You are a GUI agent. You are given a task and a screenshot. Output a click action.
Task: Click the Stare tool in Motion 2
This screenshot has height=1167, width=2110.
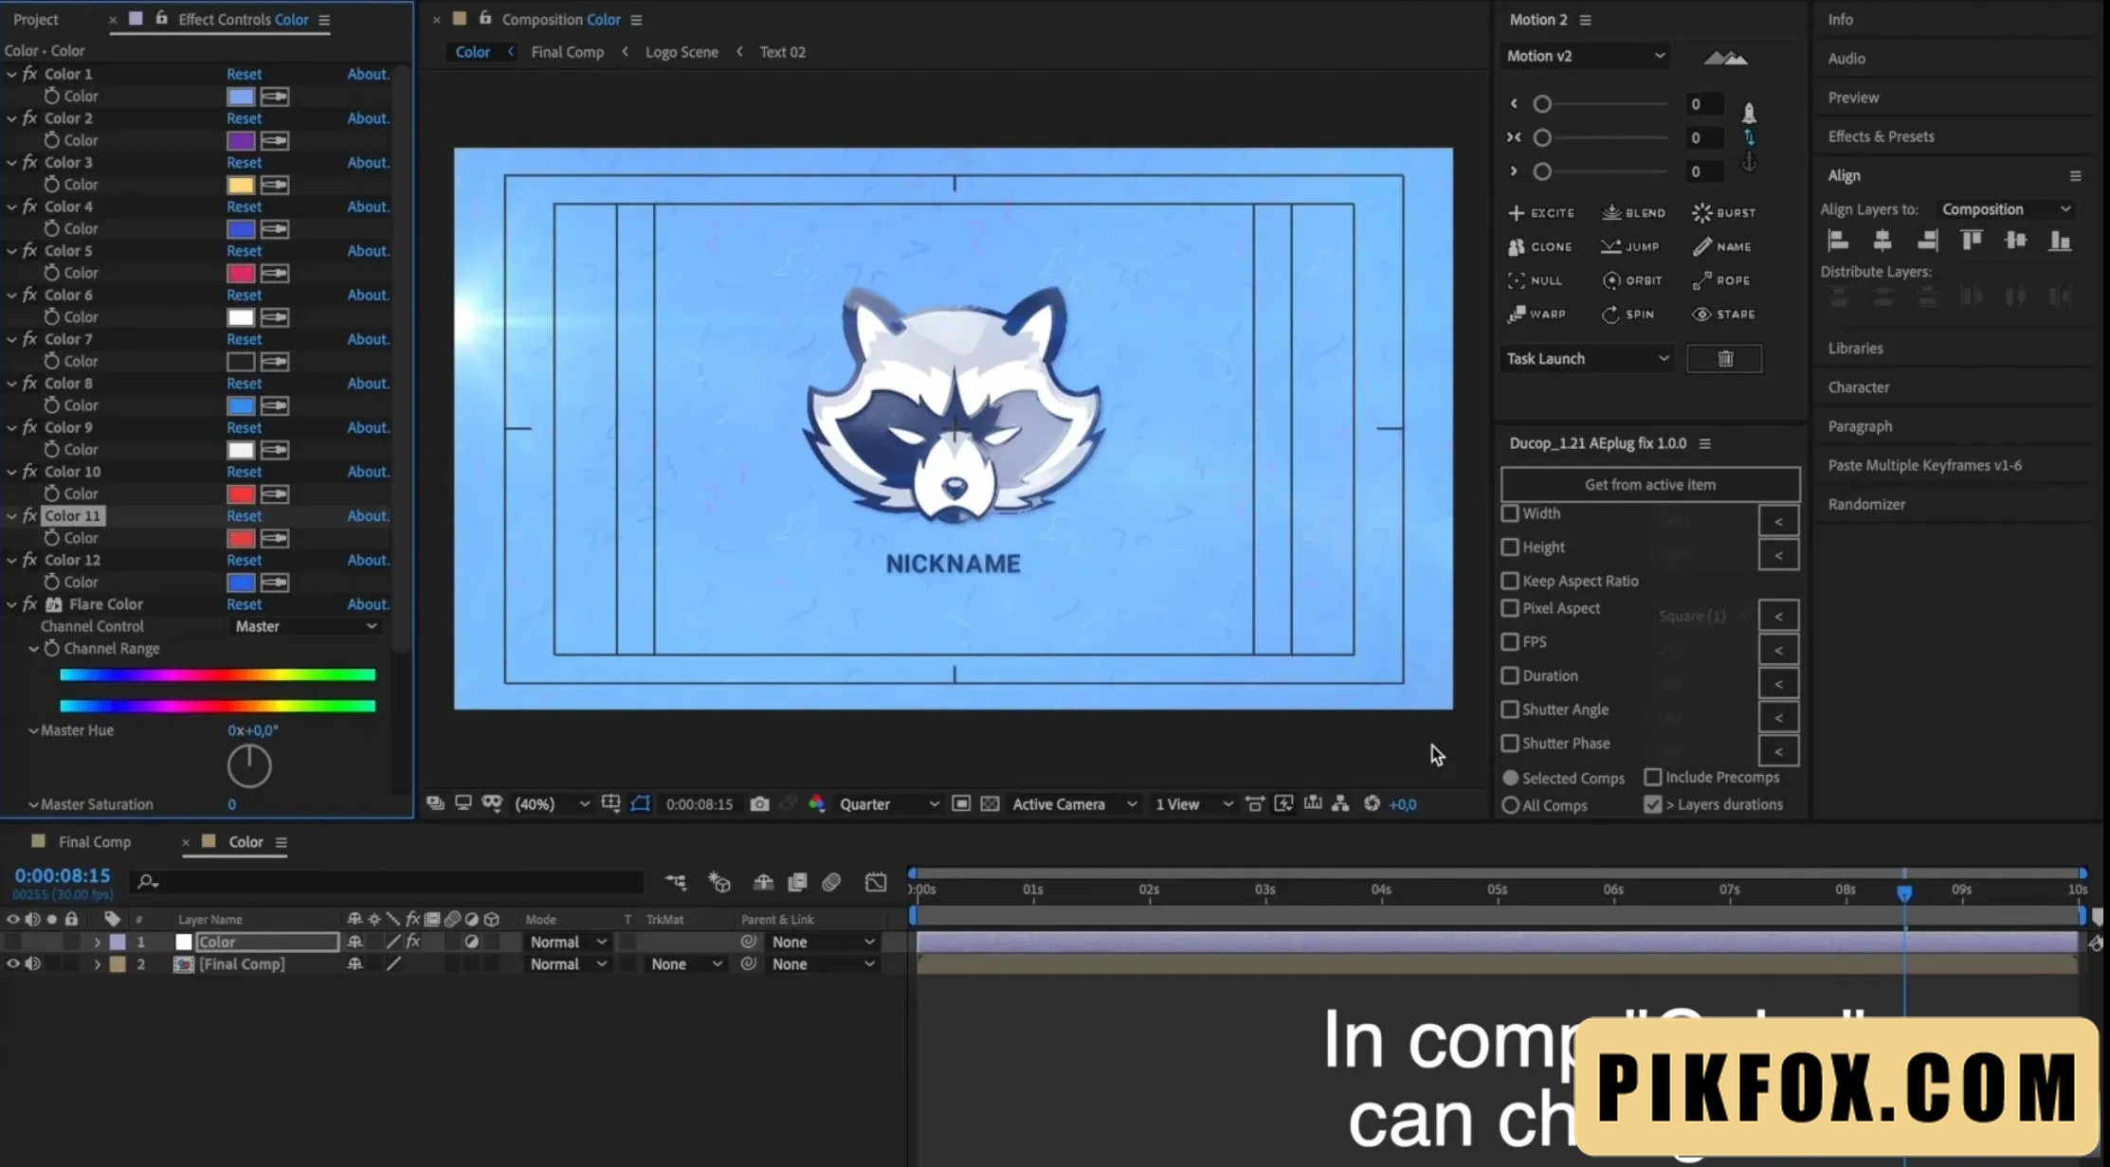pos(1724,314)
